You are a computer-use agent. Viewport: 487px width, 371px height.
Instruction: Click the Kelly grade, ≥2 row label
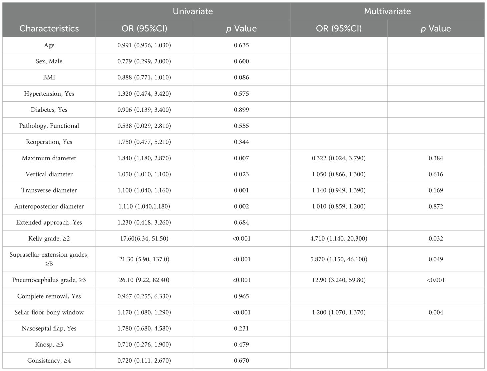pos(49,238)
